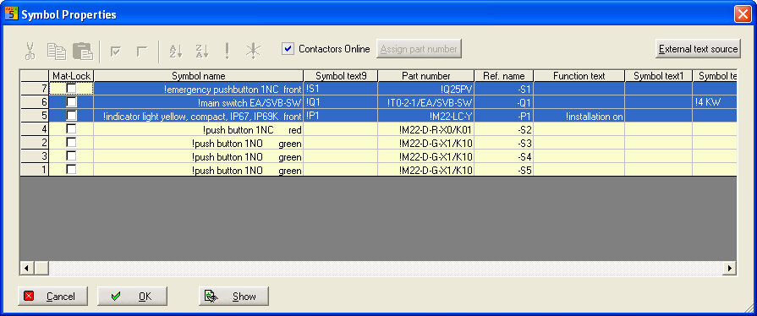
Task: Click the uncheck-all checkboxes toolbar icon
Action: tap(141, 52)
